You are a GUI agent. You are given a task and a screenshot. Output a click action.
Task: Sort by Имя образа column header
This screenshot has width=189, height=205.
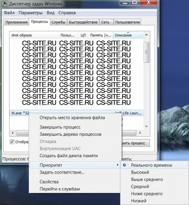pyautogui.click(x=35, y=35)
